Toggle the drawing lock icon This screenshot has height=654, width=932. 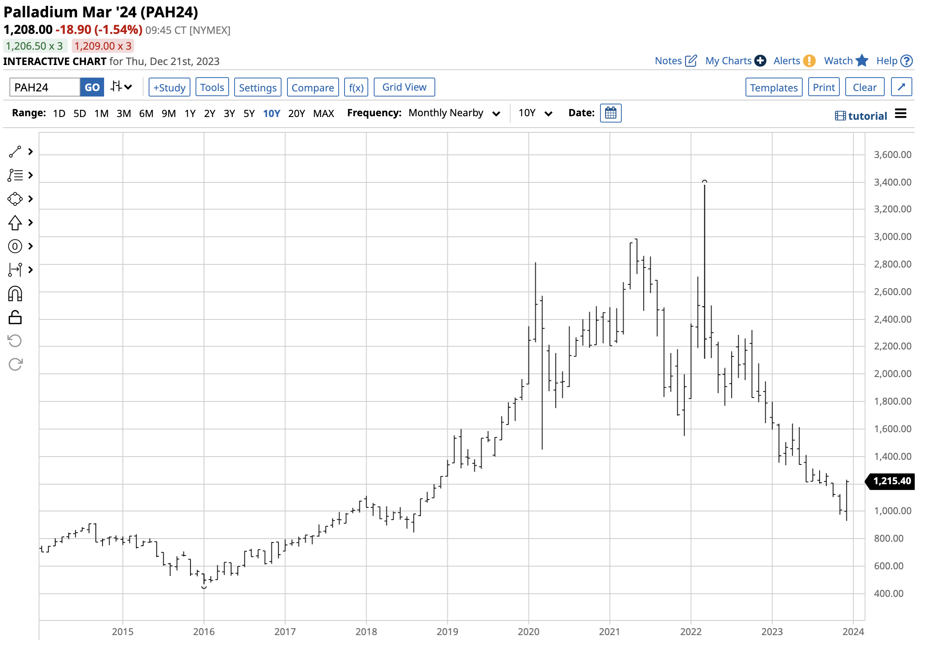15,318
